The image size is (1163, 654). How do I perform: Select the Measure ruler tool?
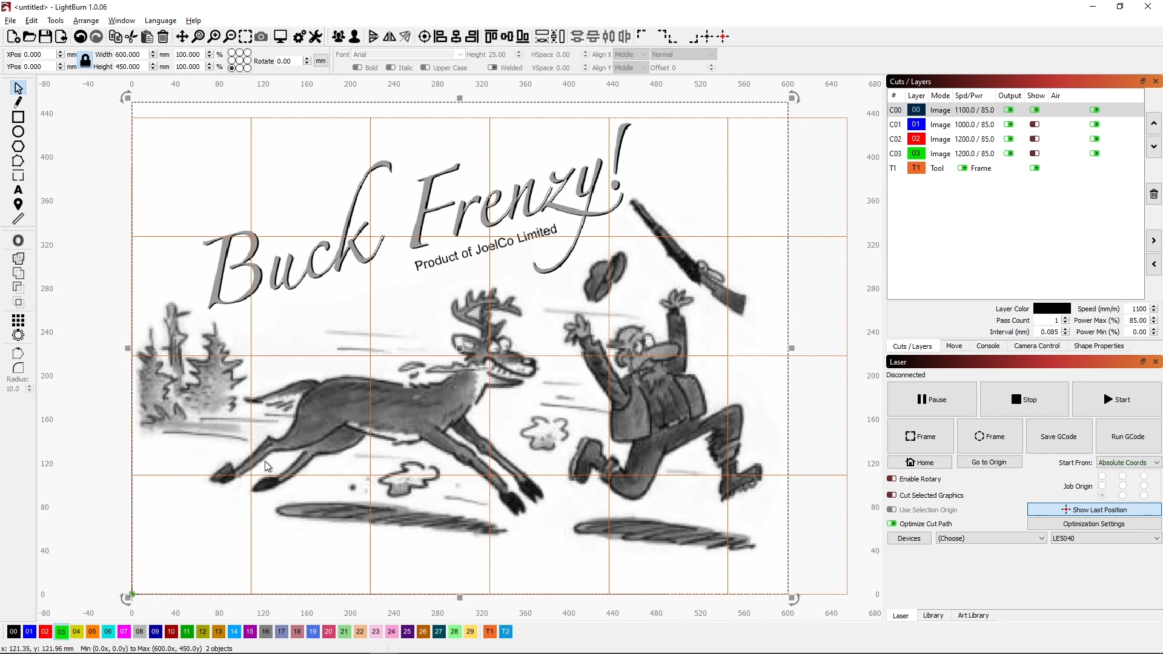point(18,219)
